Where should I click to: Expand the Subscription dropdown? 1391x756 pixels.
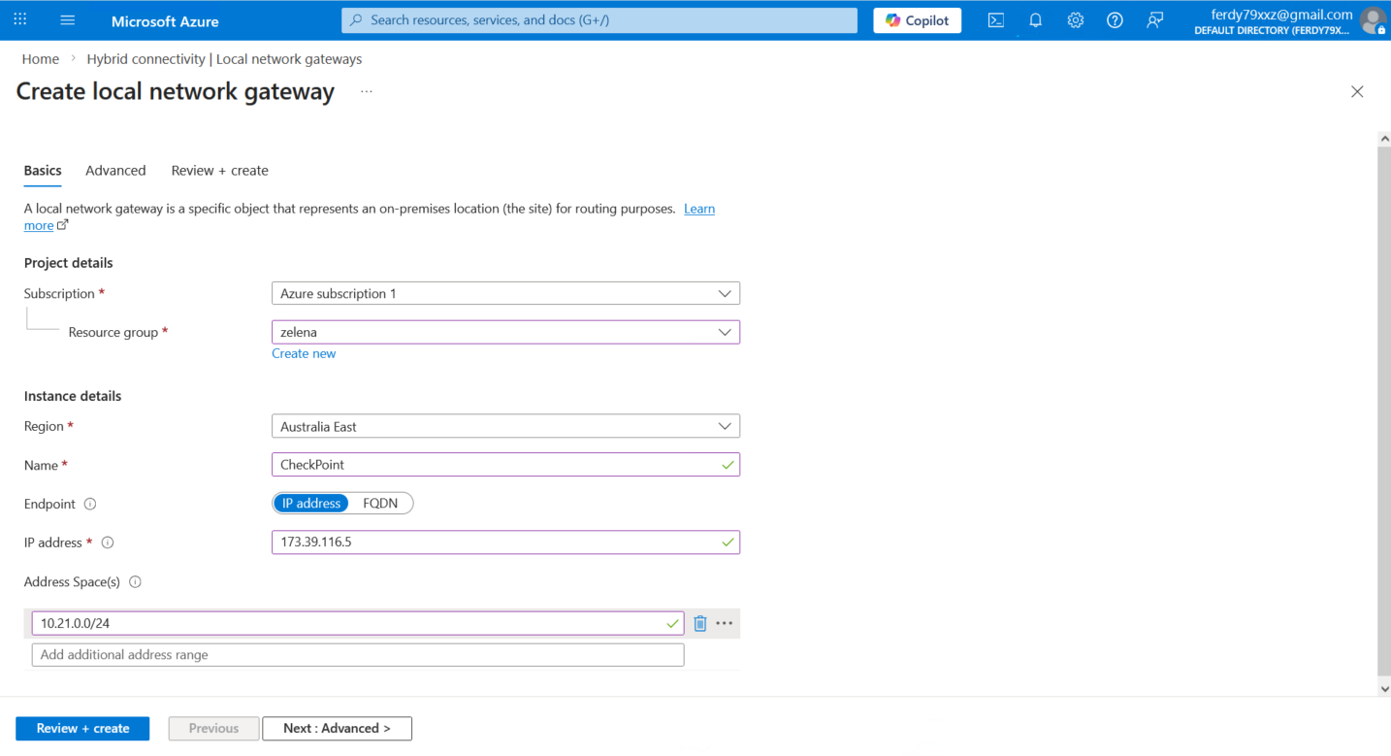click(505, 293)
